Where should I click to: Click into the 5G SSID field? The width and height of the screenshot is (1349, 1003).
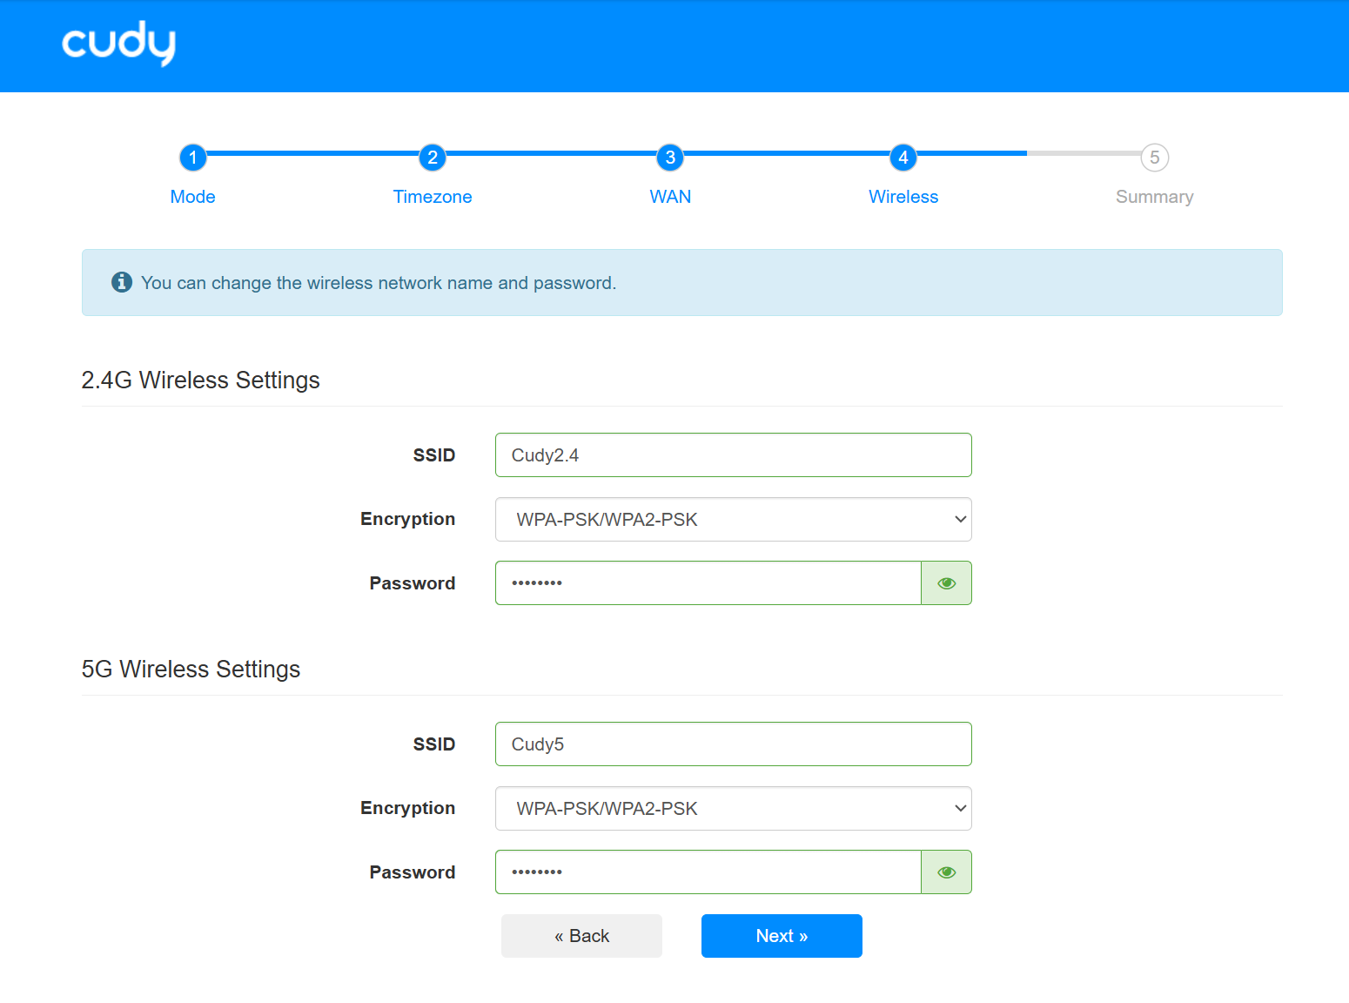[733, 744]
